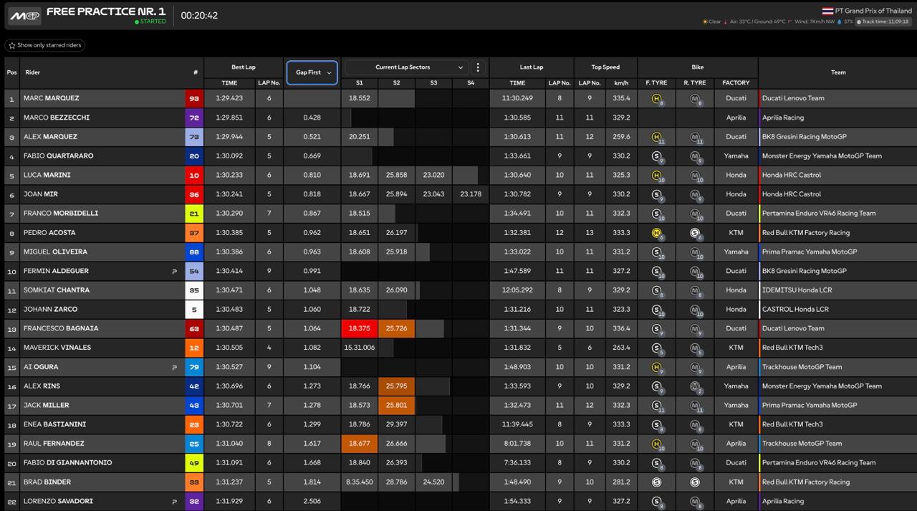Click the 'km/h' column header
This screenshot has height=511, width=917.
point(621,83)
